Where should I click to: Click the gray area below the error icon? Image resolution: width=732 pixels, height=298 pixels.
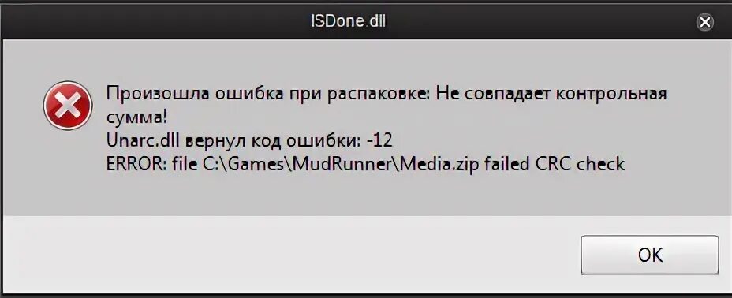[68, 177]
